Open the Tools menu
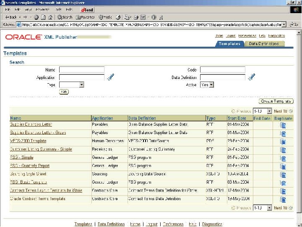 [x=58, y=9]
